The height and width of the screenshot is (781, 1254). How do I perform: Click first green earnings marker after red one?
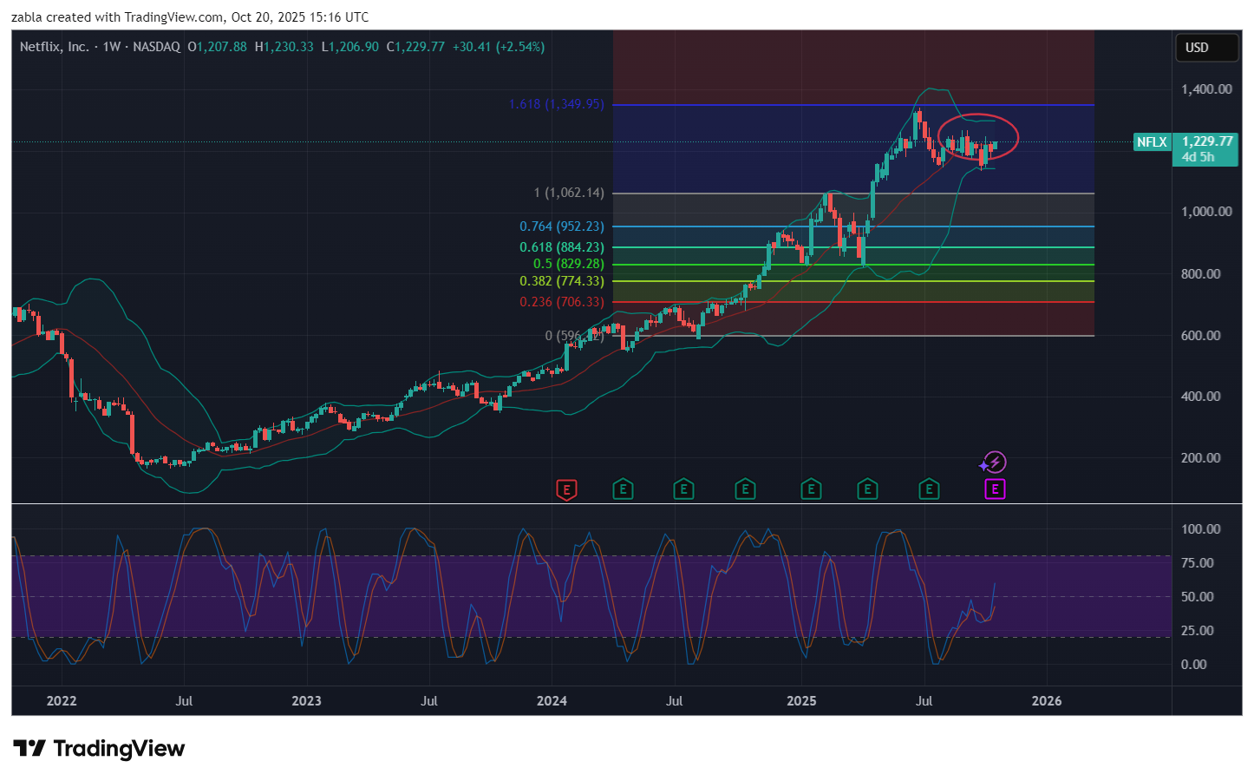tap(623, 489)
